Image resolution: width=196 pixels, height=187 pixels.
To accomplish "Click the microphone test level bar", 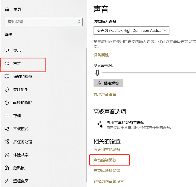I will [149, 73].
